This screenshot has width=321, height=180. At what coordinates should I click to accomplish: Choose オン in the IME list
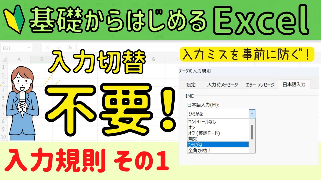[x=218, y=127]
